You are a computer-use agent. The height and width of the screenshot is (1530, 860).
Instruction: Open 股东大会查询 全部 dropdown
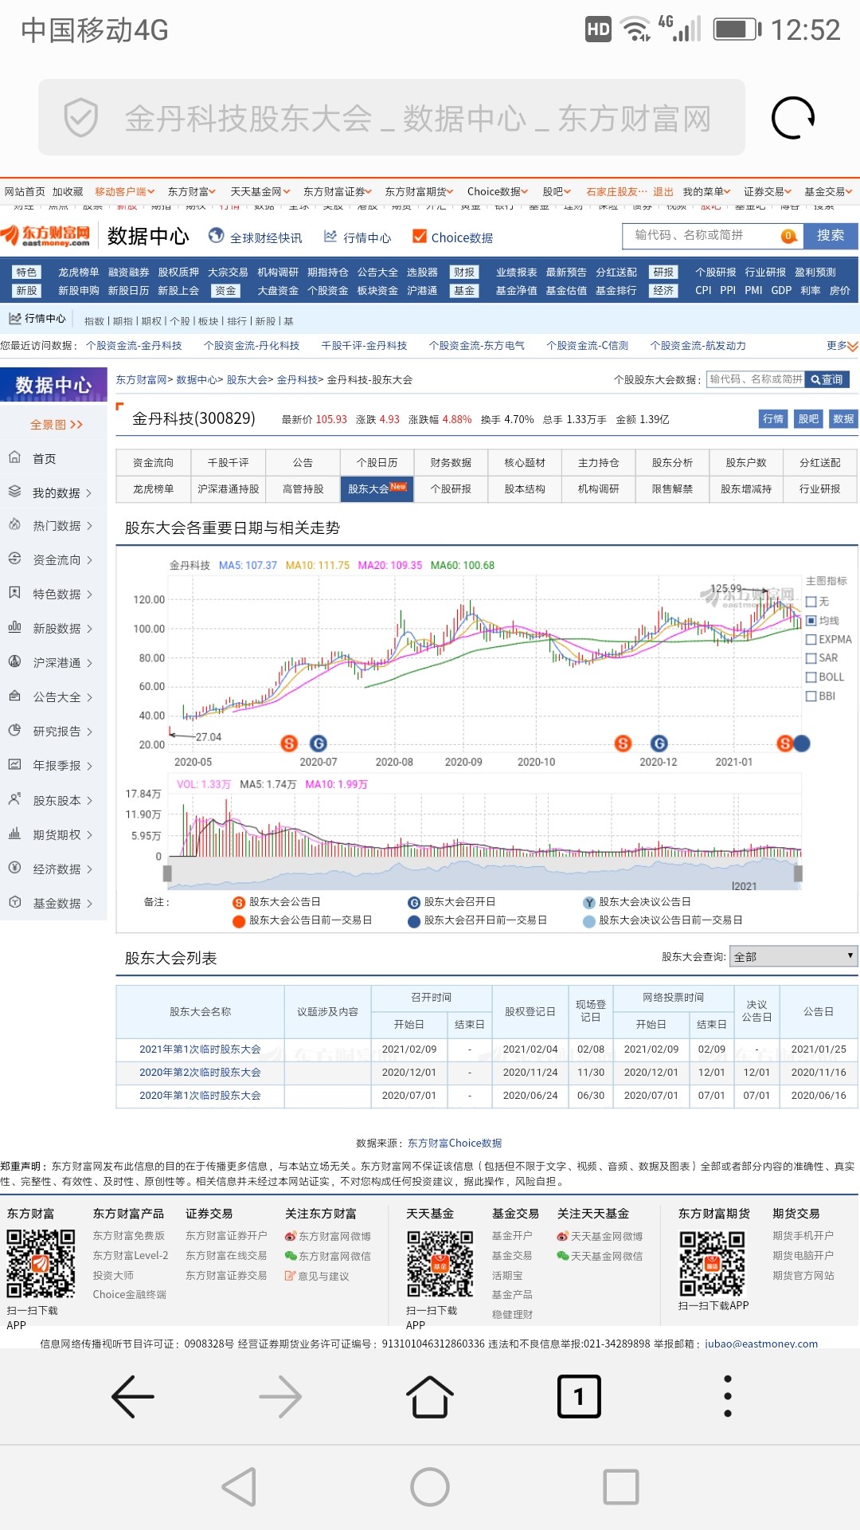point(793,956)
